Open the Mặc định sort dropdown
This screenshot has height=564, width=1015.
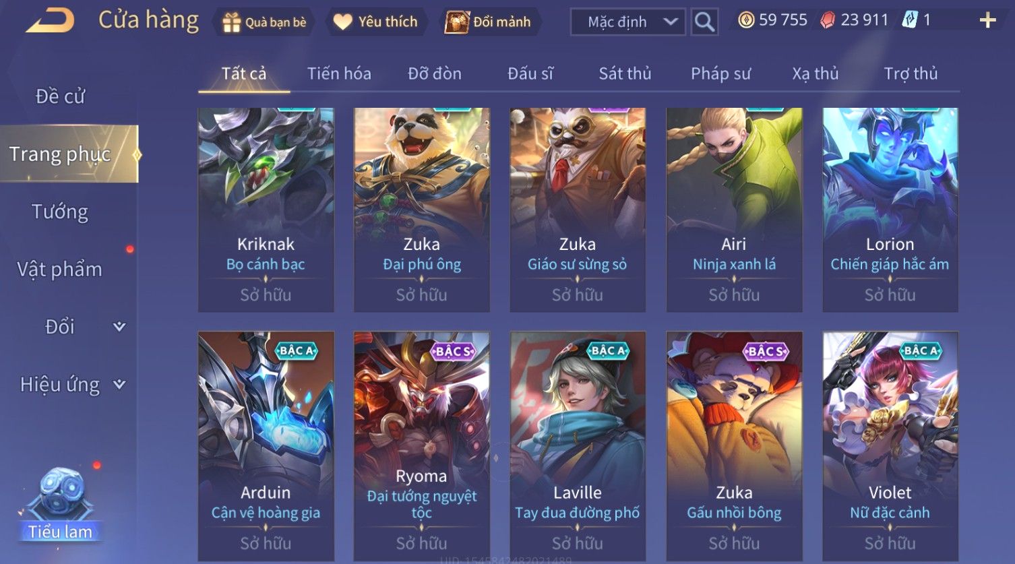coord(628,22)
